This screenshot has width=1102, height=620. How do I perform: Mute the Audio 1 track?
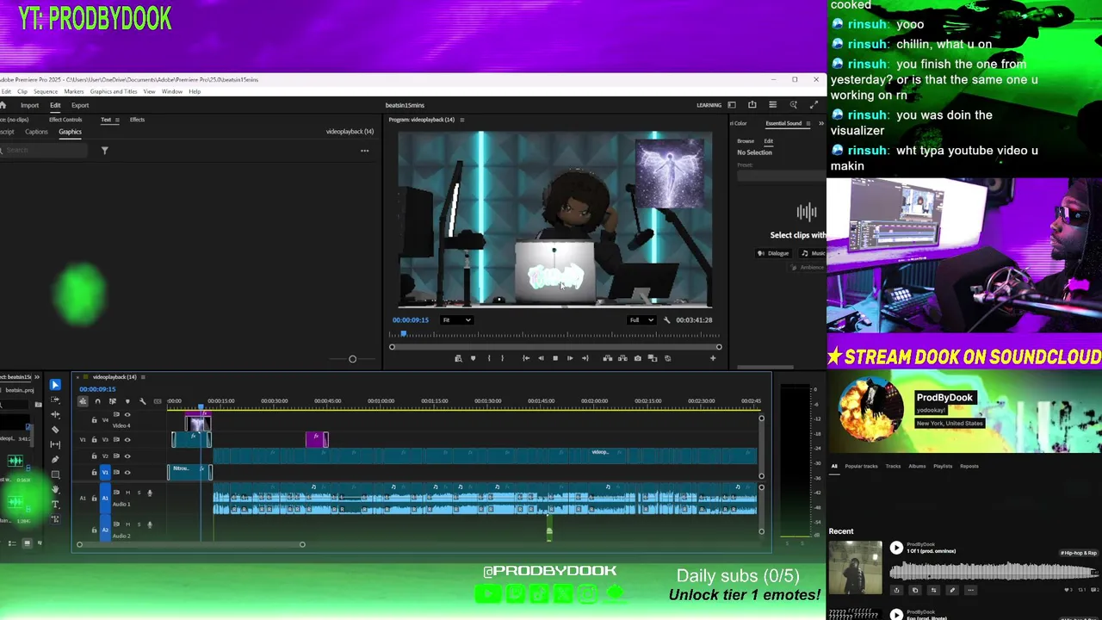pos(127,493)
